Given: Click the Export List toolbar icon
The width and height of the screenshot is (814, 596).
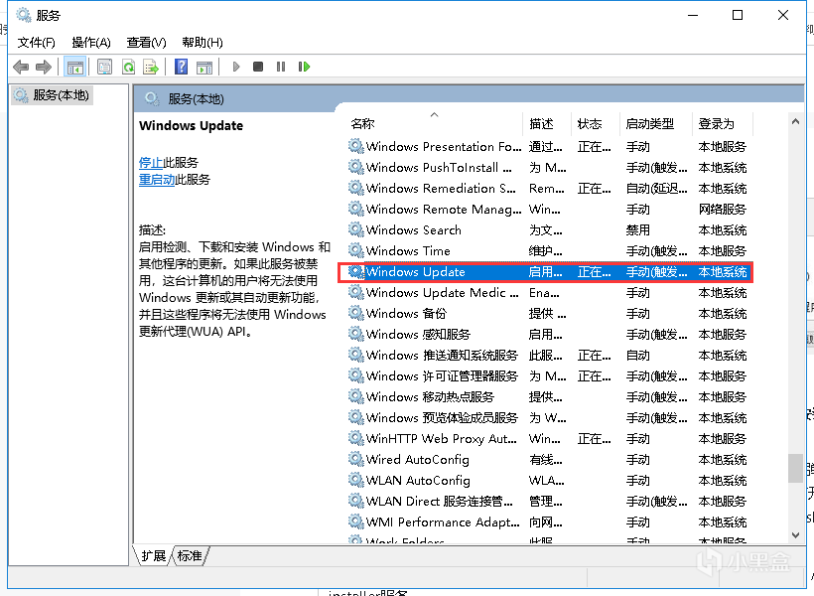Looking at the screenshot, I should coord(151,67).
